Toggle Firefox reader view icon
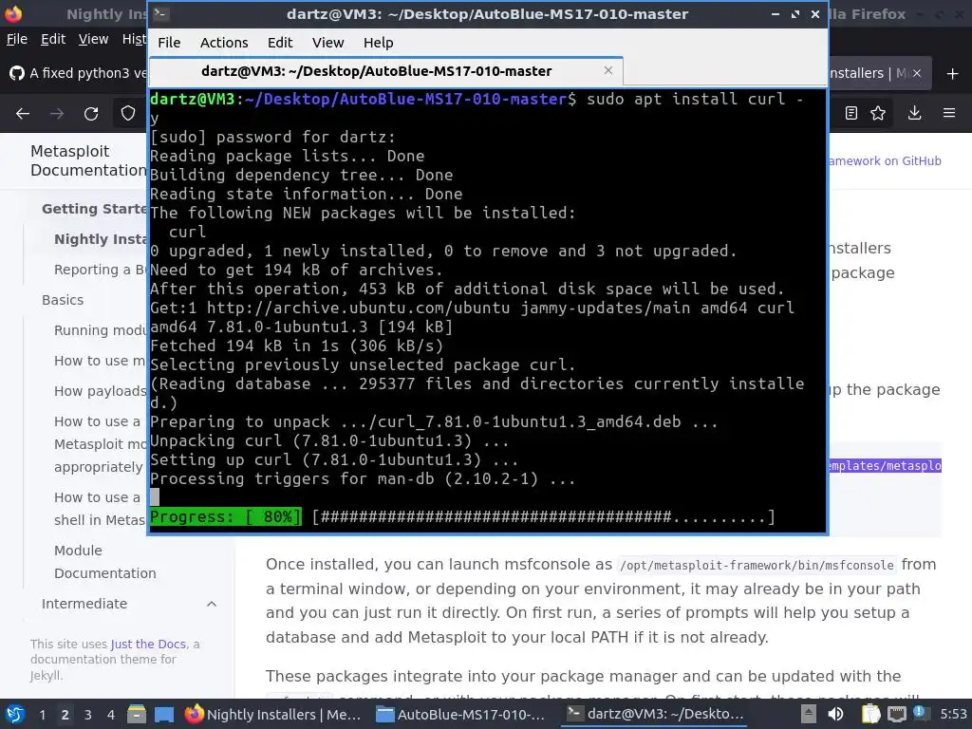 point(851,113)
